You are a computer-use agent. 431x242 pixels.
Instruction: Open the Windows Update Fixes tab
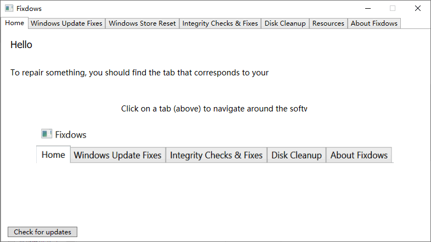click(66, 23)
